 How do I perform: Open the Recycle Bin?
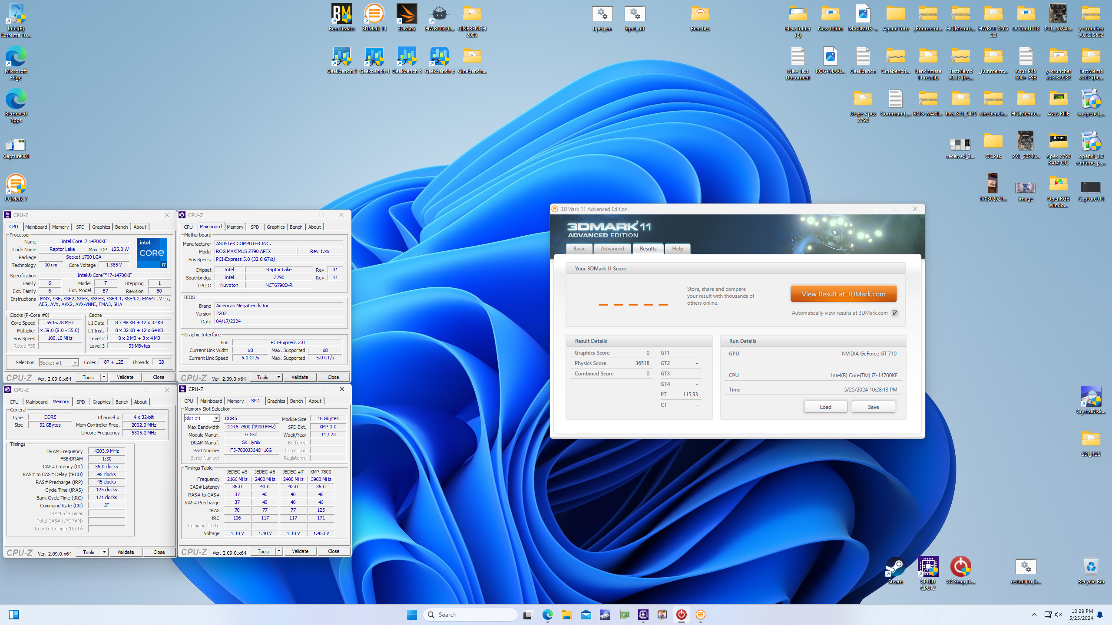[1091, 571]
